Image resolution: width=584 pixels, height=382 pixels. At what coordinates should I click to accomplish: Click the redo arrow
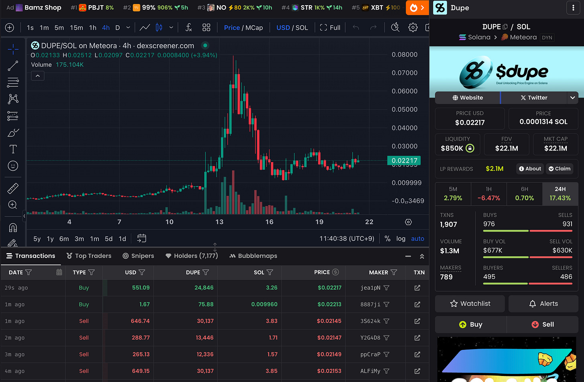pyautogui.click(x=373, y=27)
